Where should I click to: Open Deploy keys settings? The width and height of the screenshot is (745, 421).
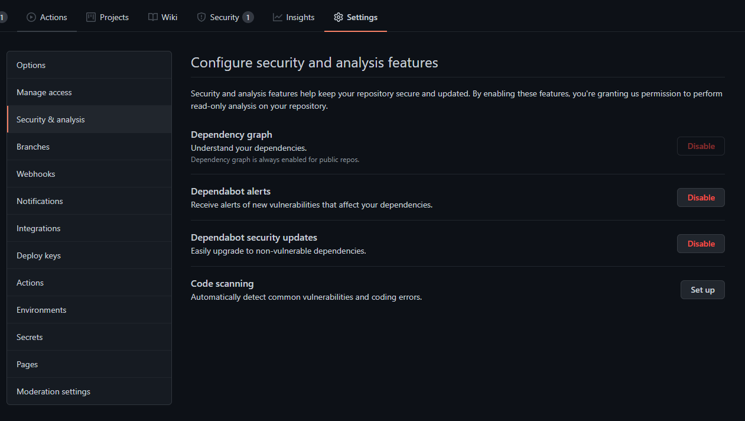tap(38, 255)
